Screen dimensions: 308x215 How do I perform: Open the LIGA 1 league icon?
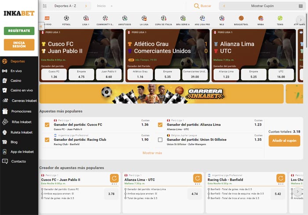pos(86,18)
